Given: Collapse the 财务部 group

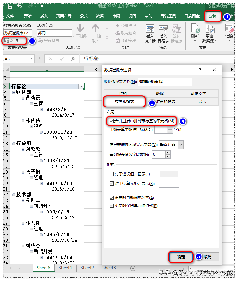Looking at the screenshot, I should [x=14, y=92].
